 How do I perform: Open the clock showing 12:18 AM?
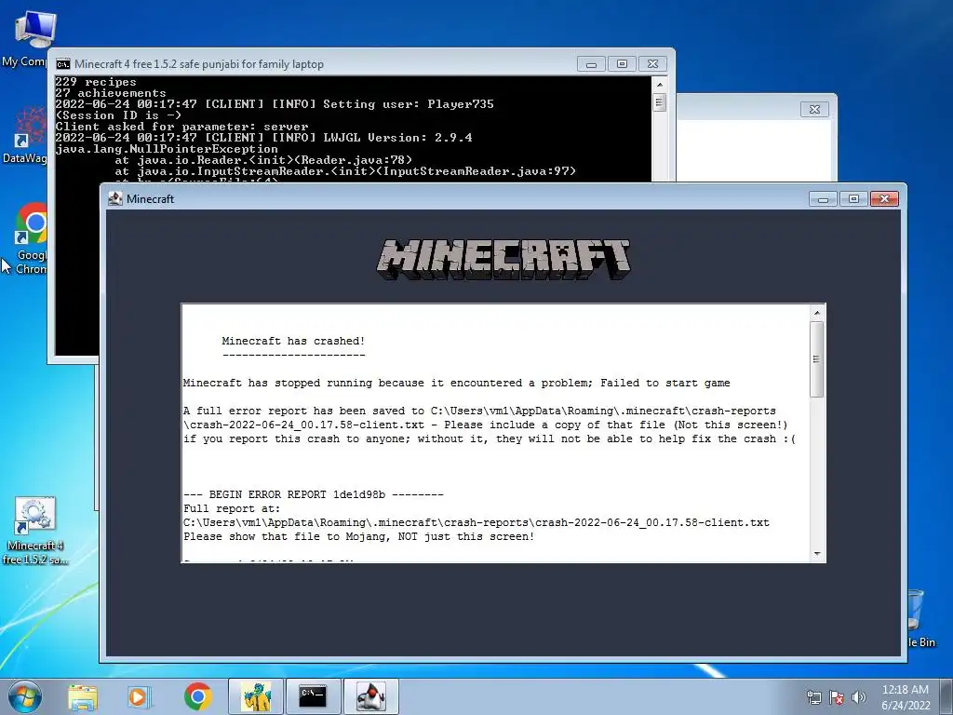906,697
